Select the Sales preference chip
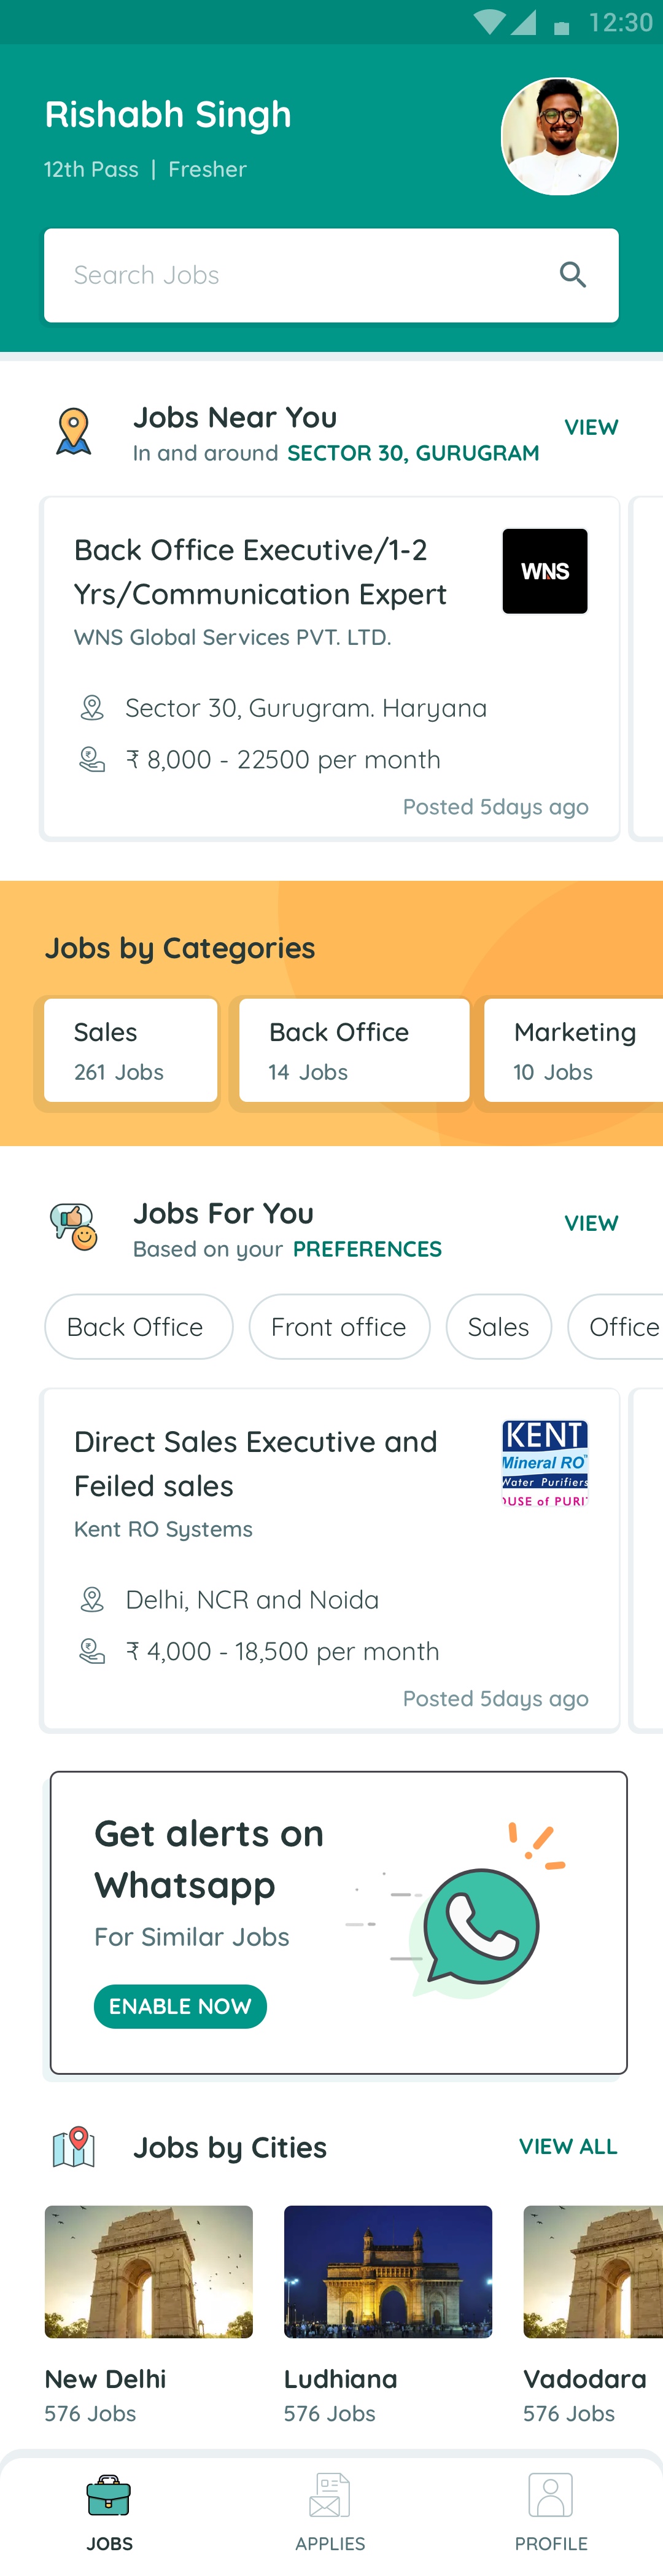Image resolution: width=663 pixels, height=2576 pixels. (x=498, y=1327)
